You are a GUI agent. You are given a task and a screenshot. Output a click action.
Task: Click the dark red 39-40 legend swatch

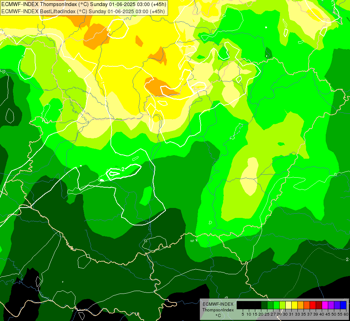[319, 305]
